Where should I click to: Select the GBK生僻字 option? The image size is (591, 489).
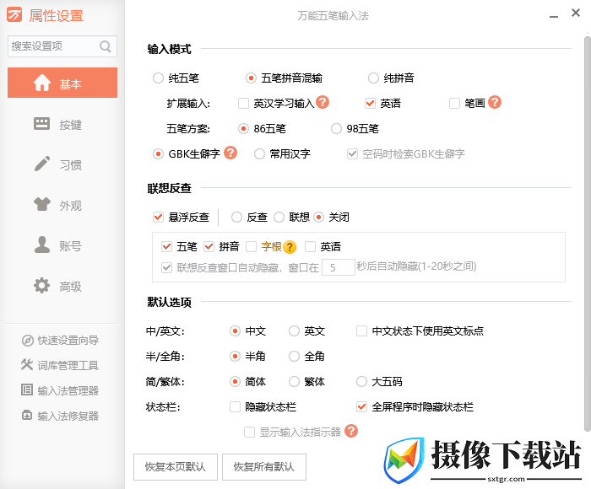point(158,154)
